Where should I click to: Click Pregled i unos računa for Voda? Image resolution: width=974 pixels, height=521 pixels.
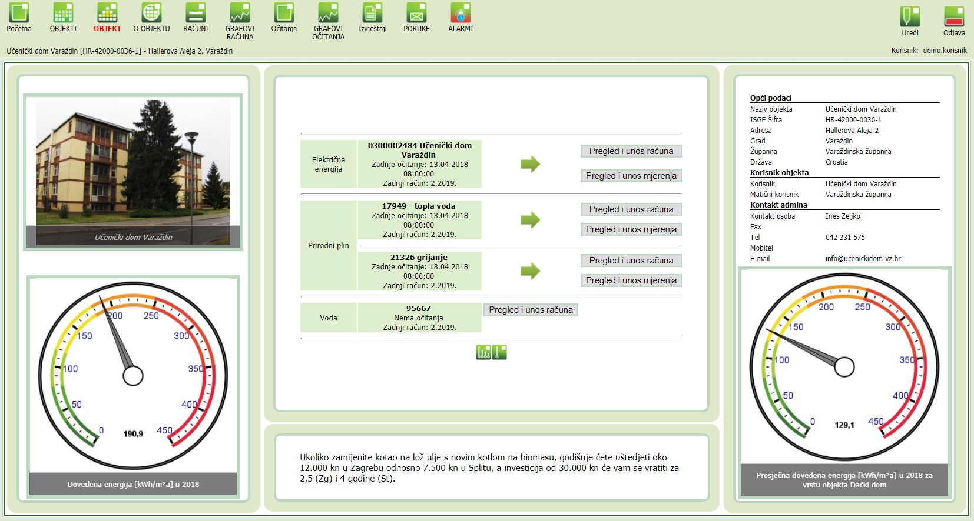[531, 310]
